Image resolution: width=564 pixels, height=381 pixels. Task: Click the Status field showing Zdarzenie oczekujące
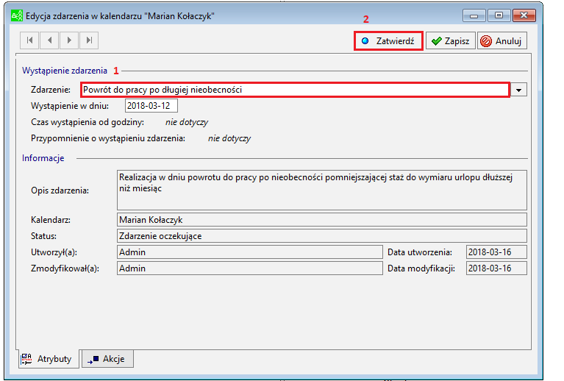point(322,236)
